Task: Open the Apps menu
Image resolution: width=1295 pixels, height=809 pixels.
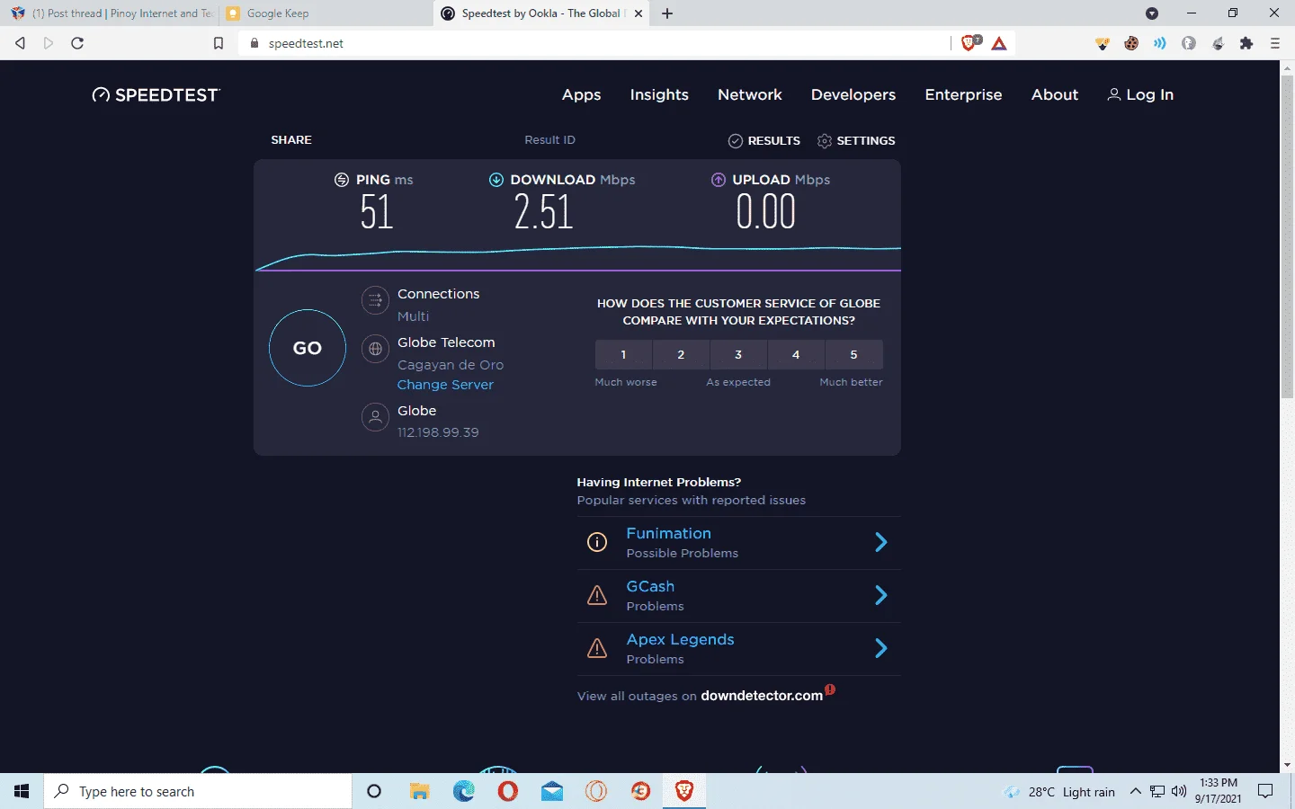Action: tap(582, 94)
